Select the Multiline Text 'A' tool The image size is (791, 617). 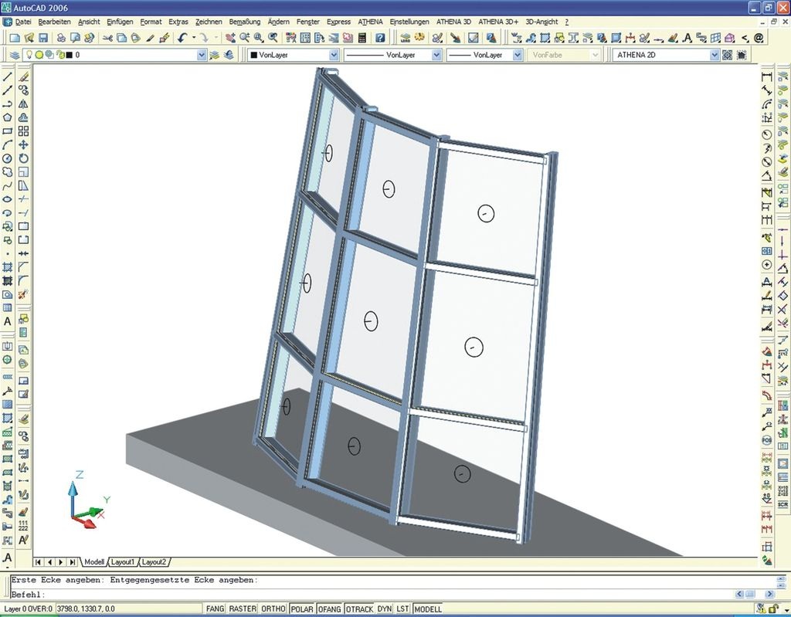[7, 321]
